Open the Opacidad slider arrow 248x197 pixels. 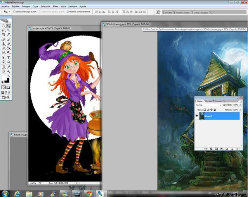click(x=240, y=105)
